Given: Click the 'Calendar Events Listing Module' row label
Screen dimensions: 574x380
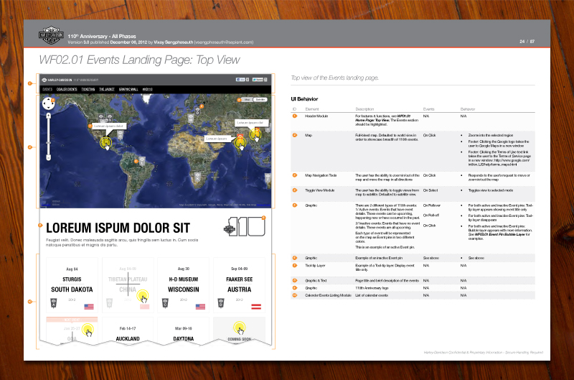Looking at the screenshot, I should [328, 295].
